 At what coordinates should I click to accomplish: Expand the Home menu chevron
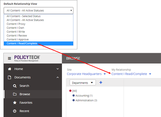tap(58, 69)
